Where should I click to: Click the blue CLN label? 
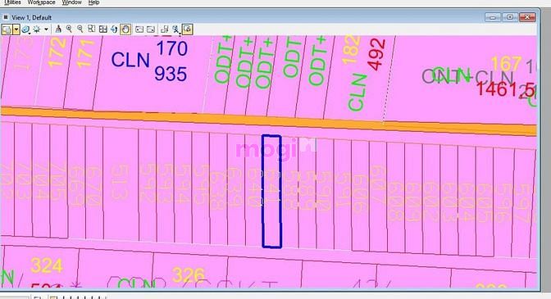(130, 60)
